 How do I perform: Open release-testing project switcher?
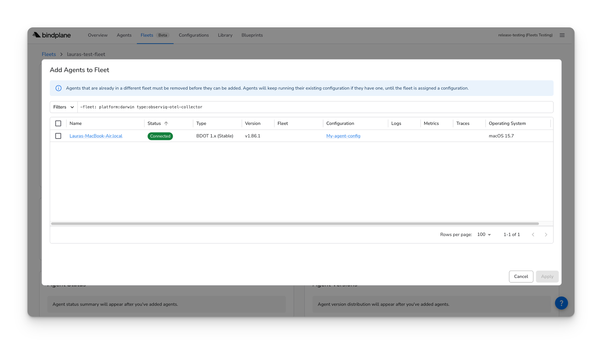coord(525,35)
